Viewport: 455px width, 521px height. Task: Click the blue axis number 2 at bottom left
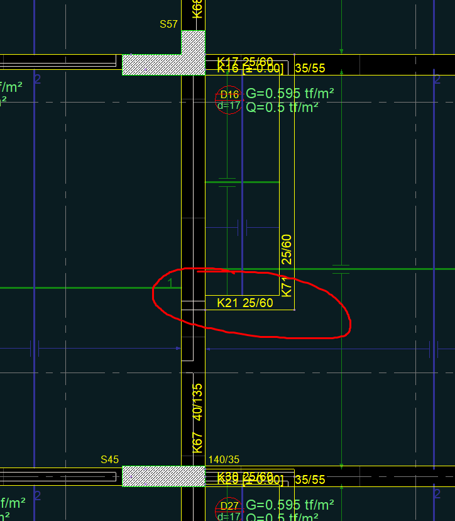coord(37,496)
